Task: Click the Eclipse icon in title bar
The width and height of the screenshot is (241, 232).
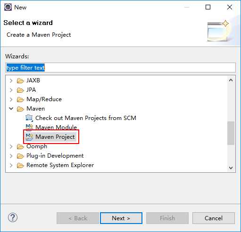Action: pos(8,7)
